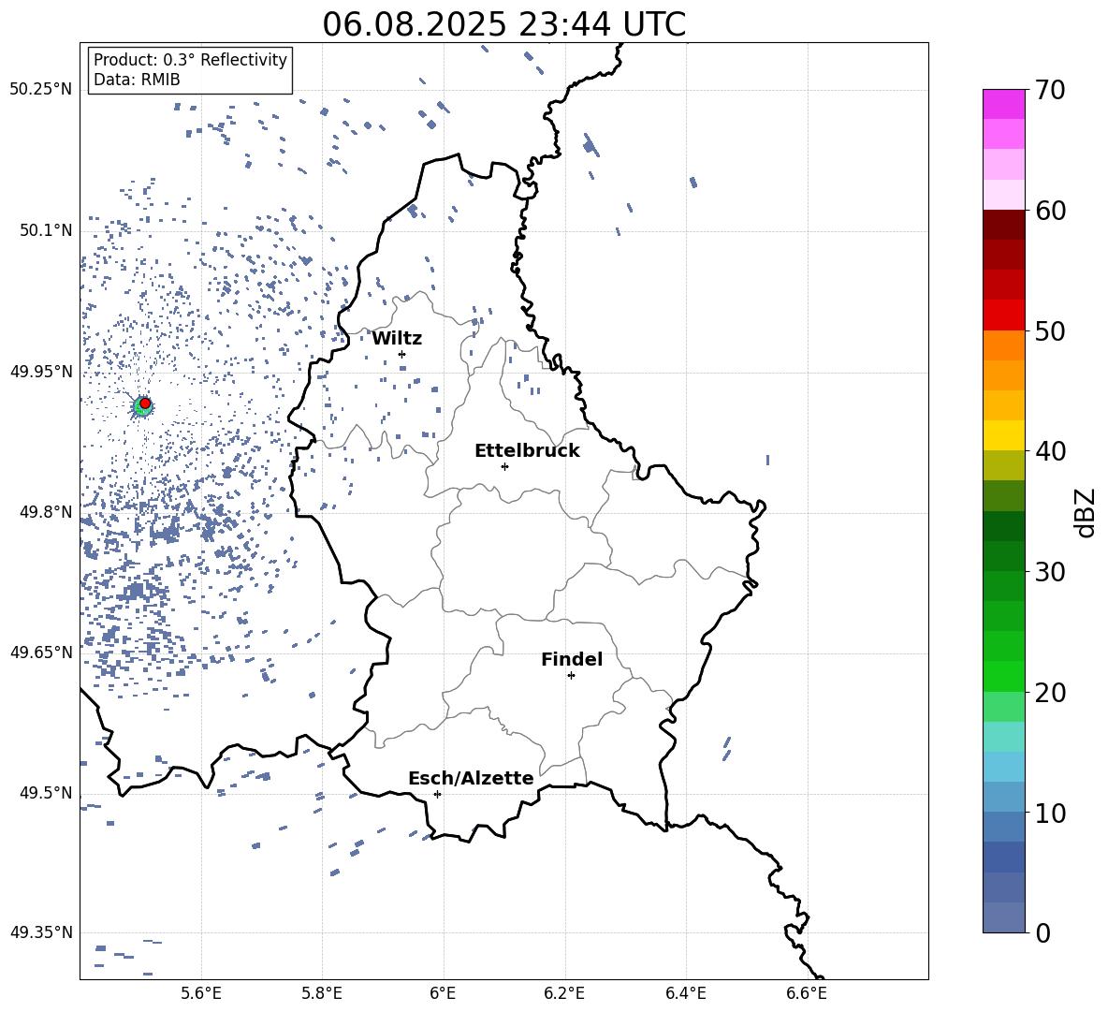
Task: Click the 20 colorbar tick label
Action: point(1050,693)
